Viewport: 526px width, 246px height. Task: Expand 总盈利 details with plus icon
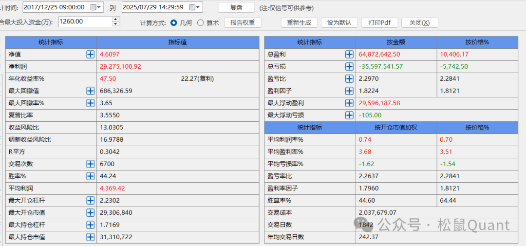coord(349,55)
